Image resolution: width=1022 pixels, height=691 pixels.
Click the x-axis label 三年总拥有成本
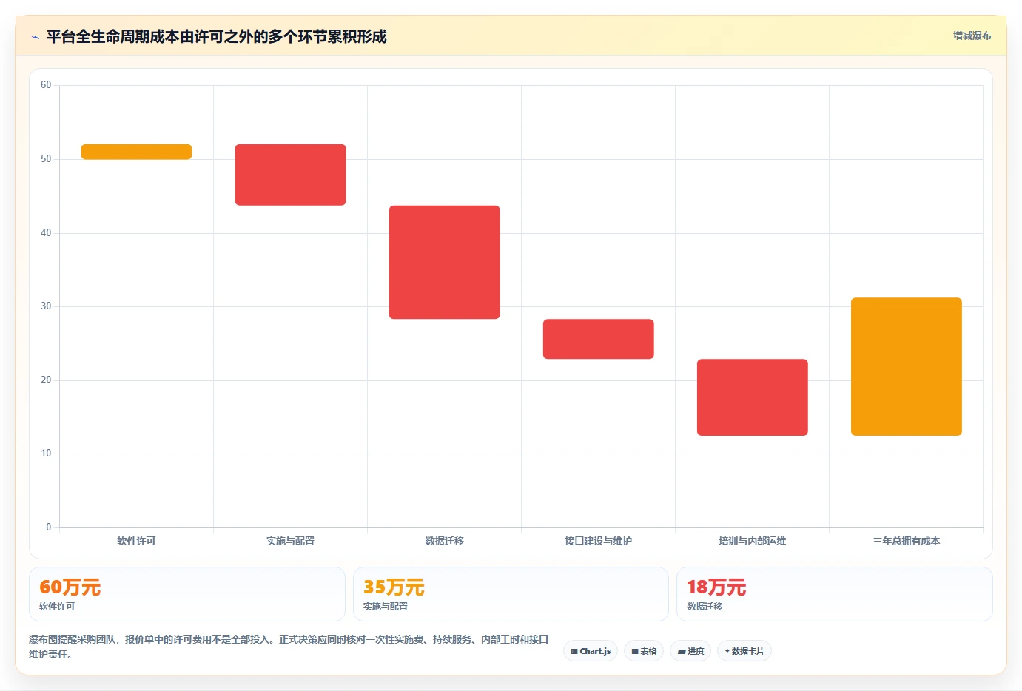[906, 541]
